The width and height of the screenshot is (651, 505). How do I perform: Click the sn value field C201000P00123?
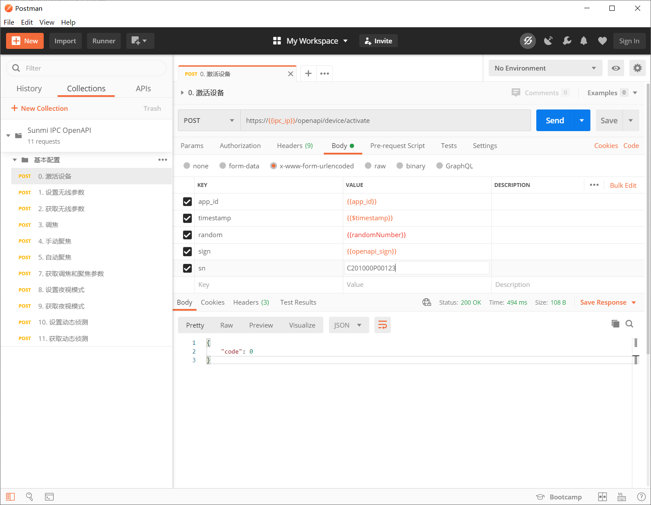coord(417,268)
